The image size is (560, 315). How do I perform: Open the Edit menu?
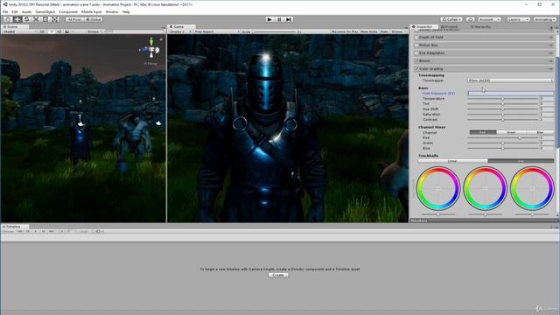15,11
